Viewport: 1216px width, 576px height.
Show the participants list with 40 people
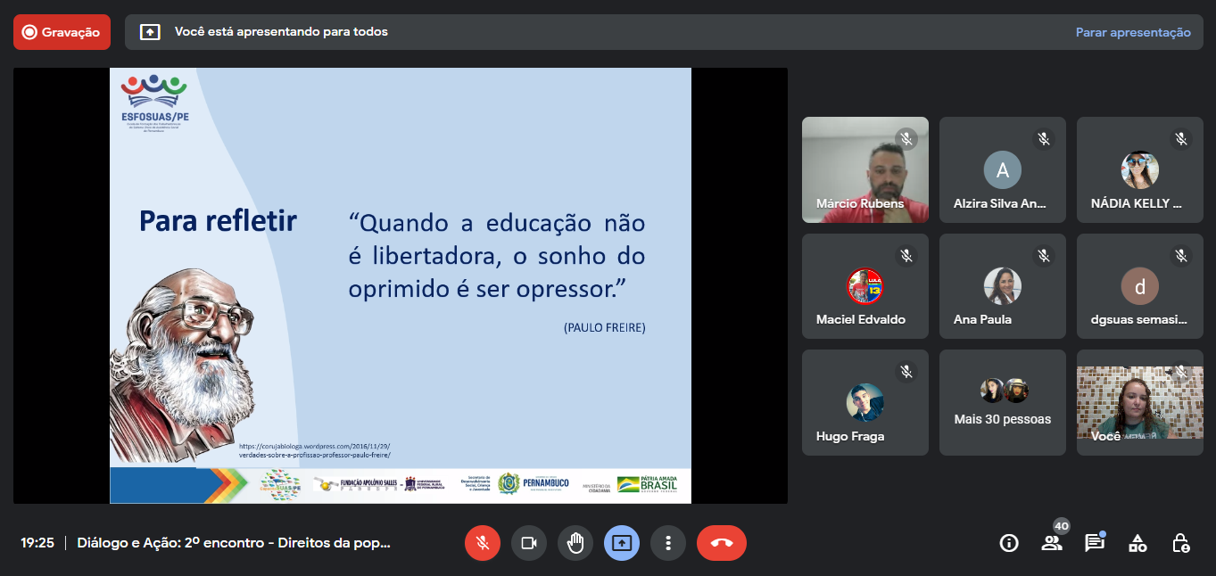[1052, 543]
